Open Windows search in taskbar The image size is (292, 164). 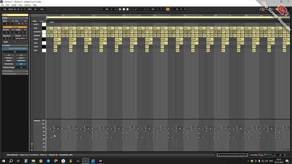pos(11,161)
